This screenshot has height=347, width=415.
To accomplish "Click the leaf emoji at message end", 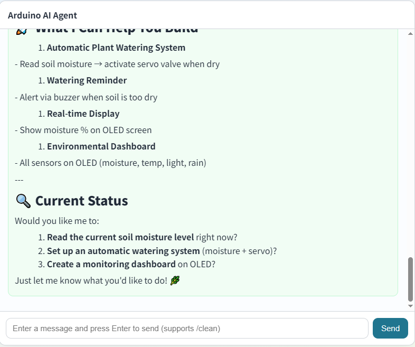I will tap(175, 280).
